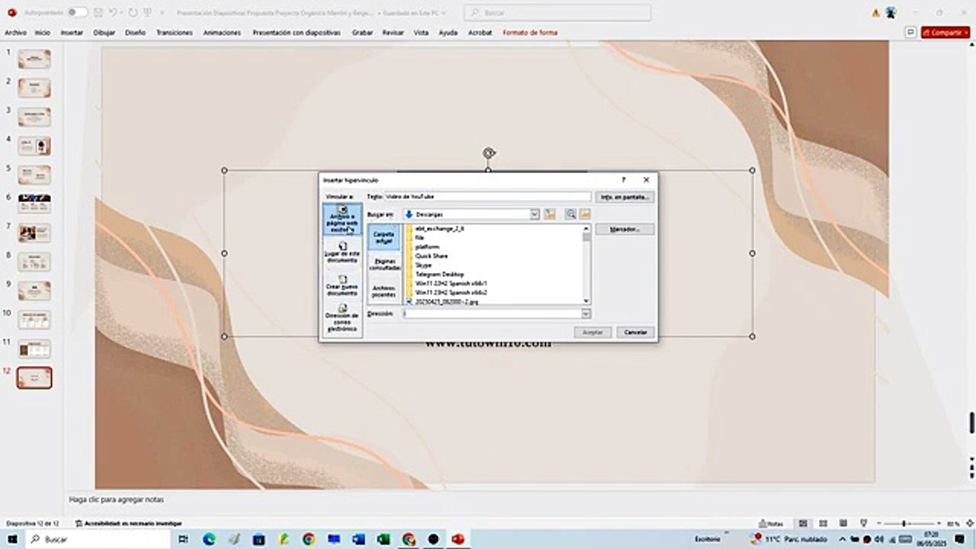The width and height of the screenshot is (976, 549).
Task: Open the notification center icon
Action: pyautogui.click(x=960, y=539)
